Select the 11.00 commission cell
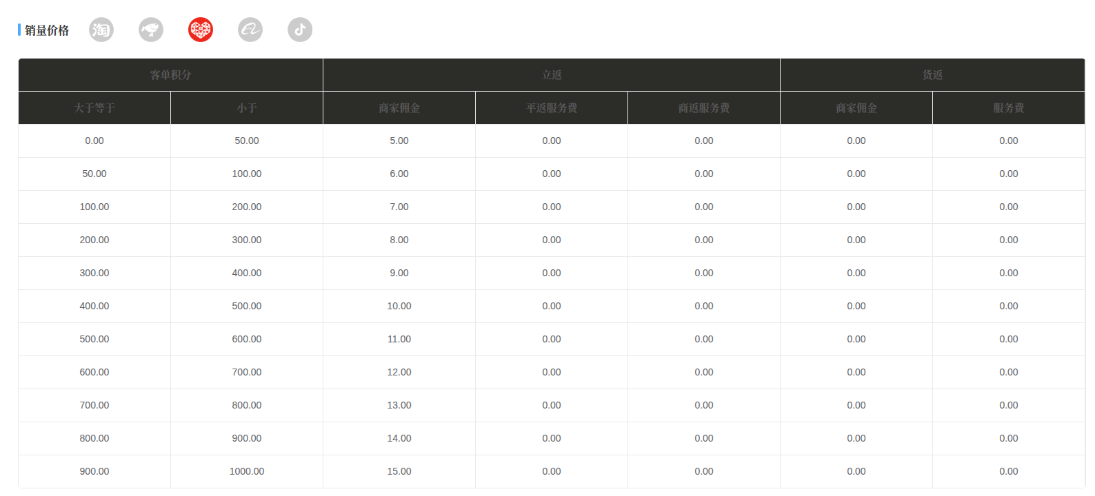This screenshot has width=1095, height=496. (399, 339)
